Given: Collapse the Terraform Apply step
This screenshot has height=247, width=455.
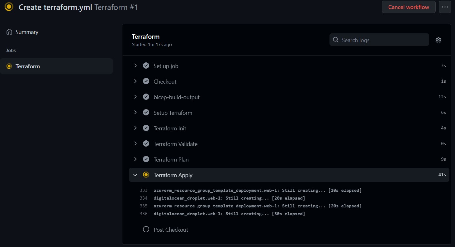Looking at the screenshot, I should point(135,175).
